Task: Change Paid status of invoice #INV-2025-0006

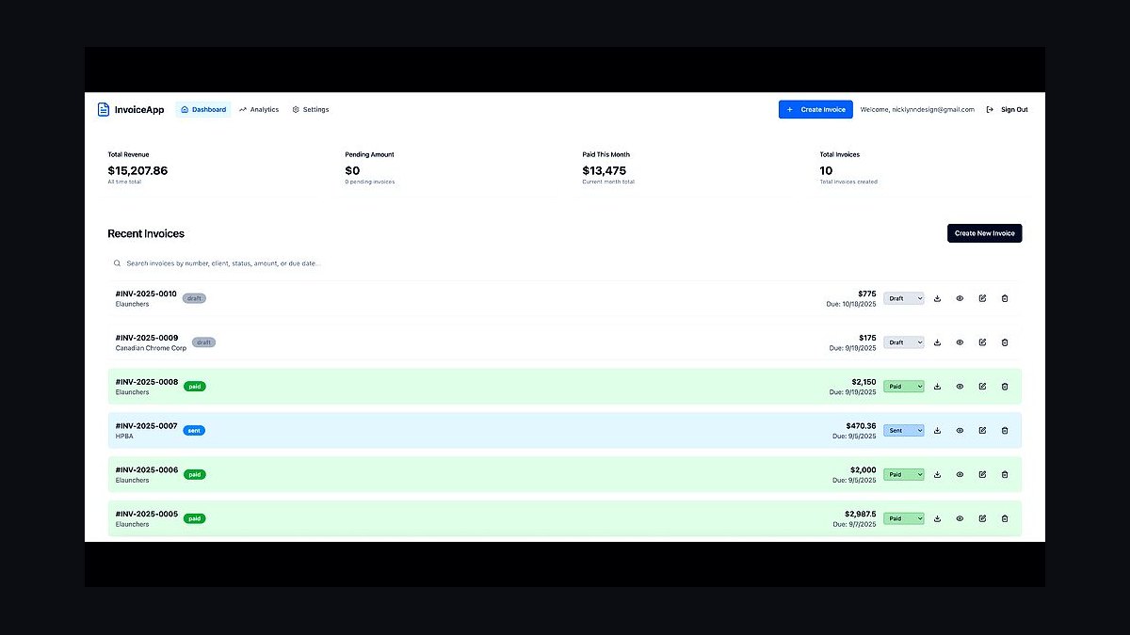Action: 904,474
